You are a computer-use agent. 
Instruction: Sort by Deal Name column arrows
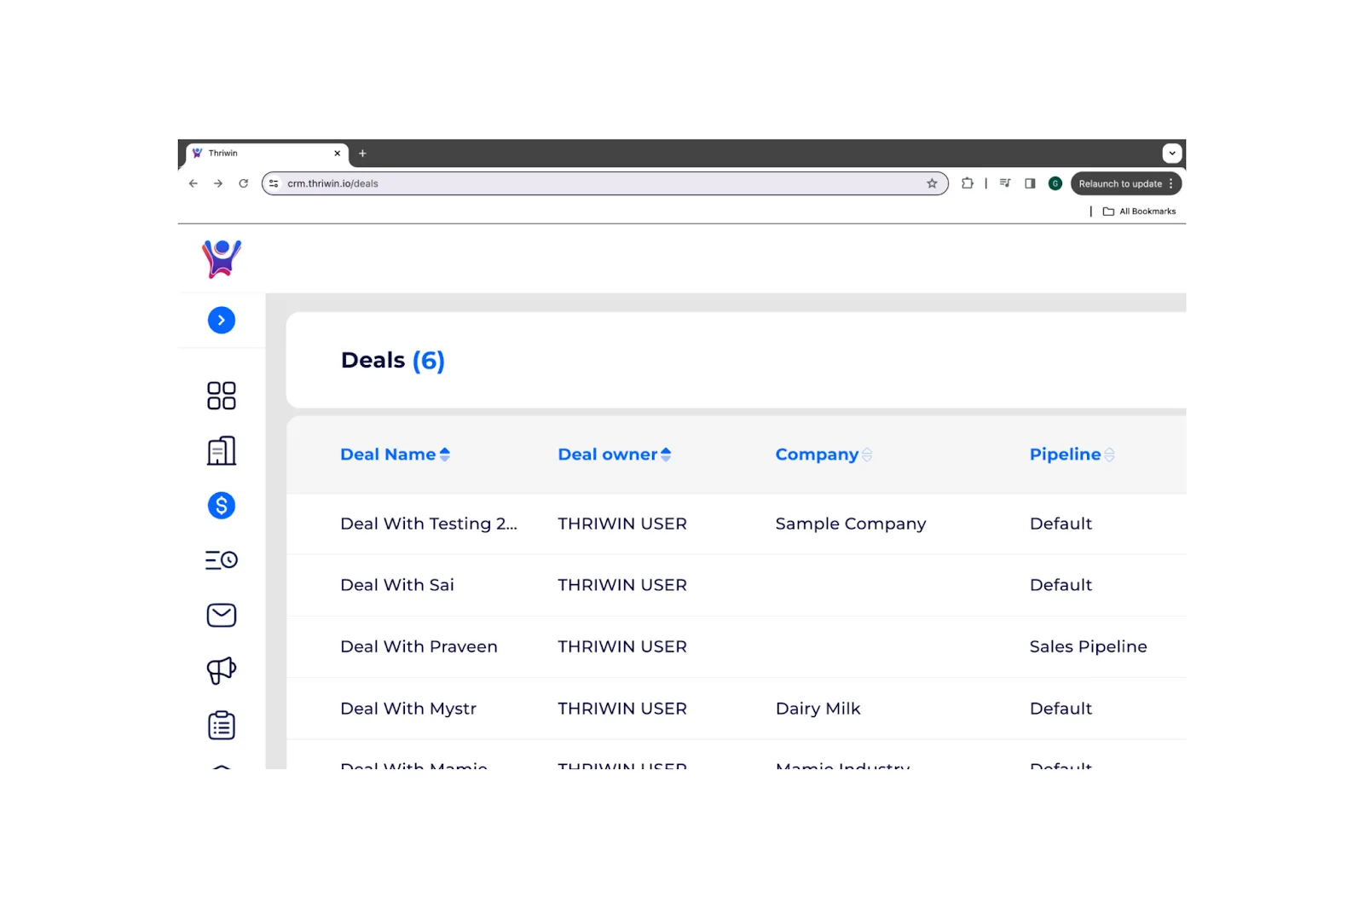445,454
